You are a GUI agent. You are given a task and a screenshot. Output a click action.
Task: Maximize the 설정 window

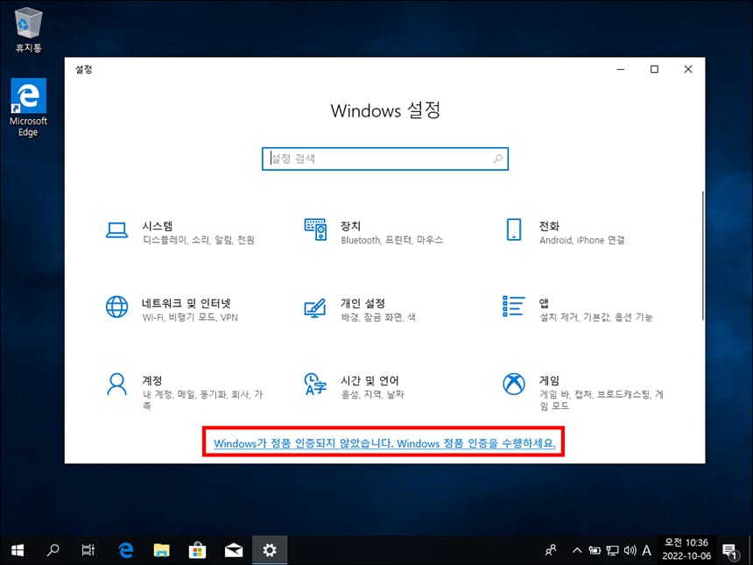pyautogui.click(x=654, y=69)
